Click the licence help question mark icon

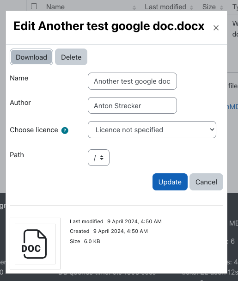pyautogui.click(x=65, y=130)
